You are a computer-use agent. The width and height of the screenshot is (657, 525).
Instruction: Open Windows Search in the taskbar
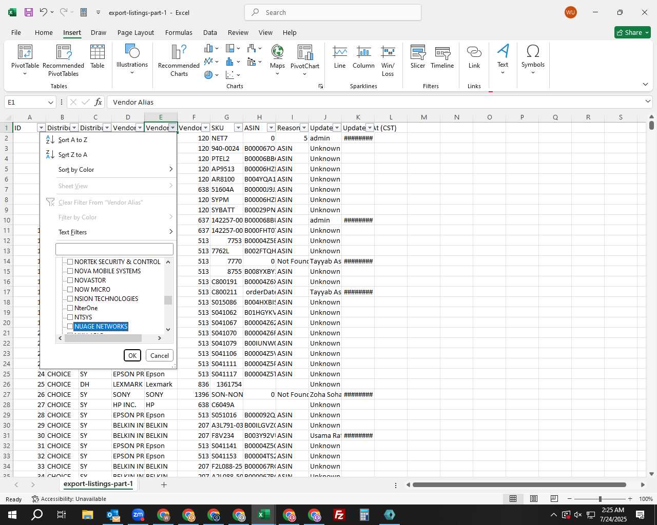(37, 515)
